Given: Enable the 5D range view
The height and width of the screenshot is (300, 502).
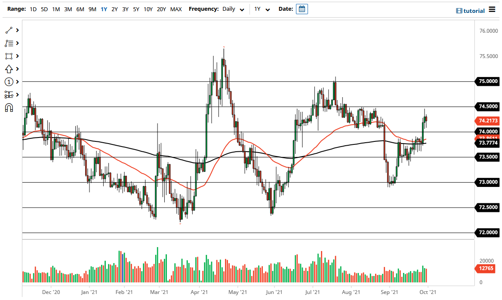Looking at the screenshot, I should pos(44,9).
